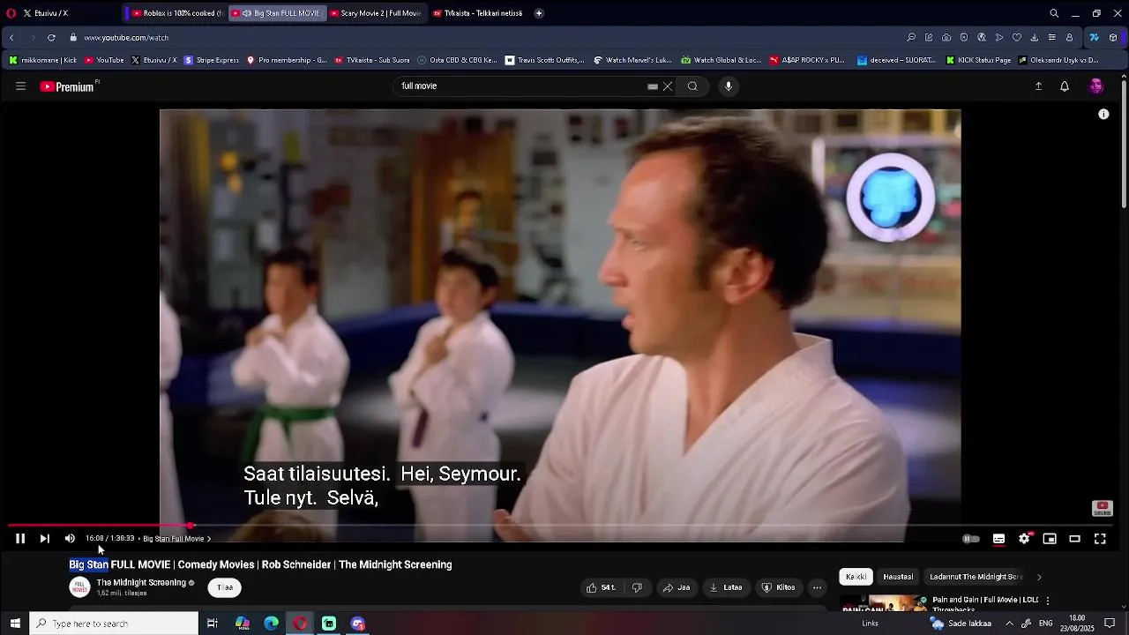
Task: Open a new browser tab
Action: coord(539,13)
